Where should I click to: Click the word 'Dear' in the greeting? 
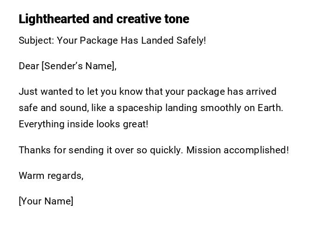coord(29,66)
